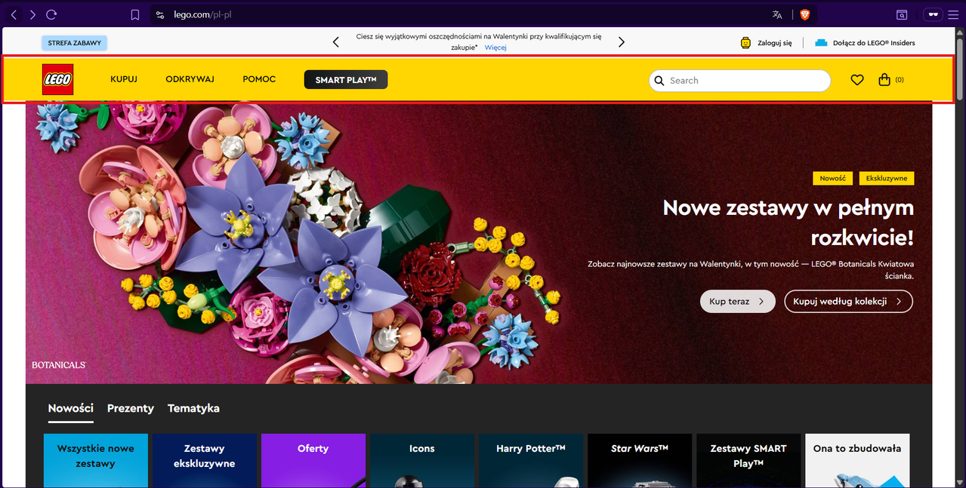
Task: Click the Kup teraz button
Action: [738, 301]
